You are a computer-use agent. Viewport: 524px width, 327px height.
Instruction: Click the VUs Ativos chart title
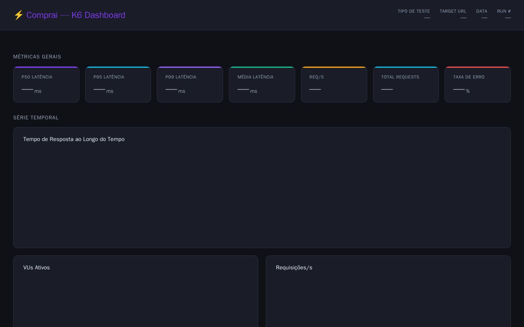coord(36,268)
